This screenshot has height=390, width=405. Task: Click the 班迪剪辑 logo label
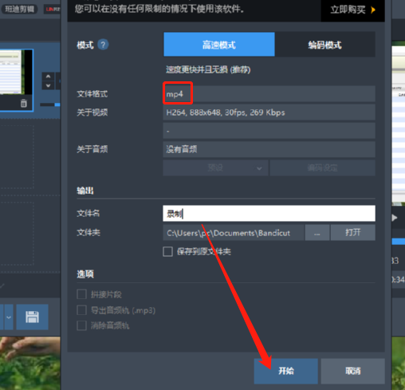click(x=19, y=9)
